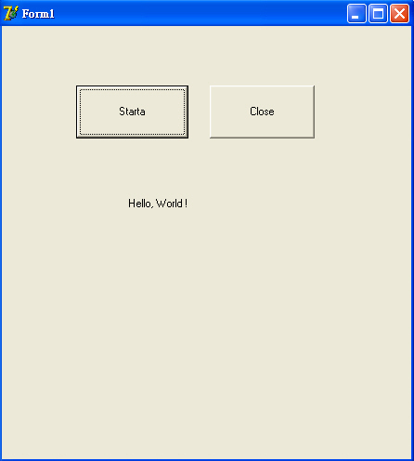Image resolution: width=414 pixels, height=461 pixels.
Task: Minimize the Form1 window
Action: pyautogui.click(x=356, y=14)
